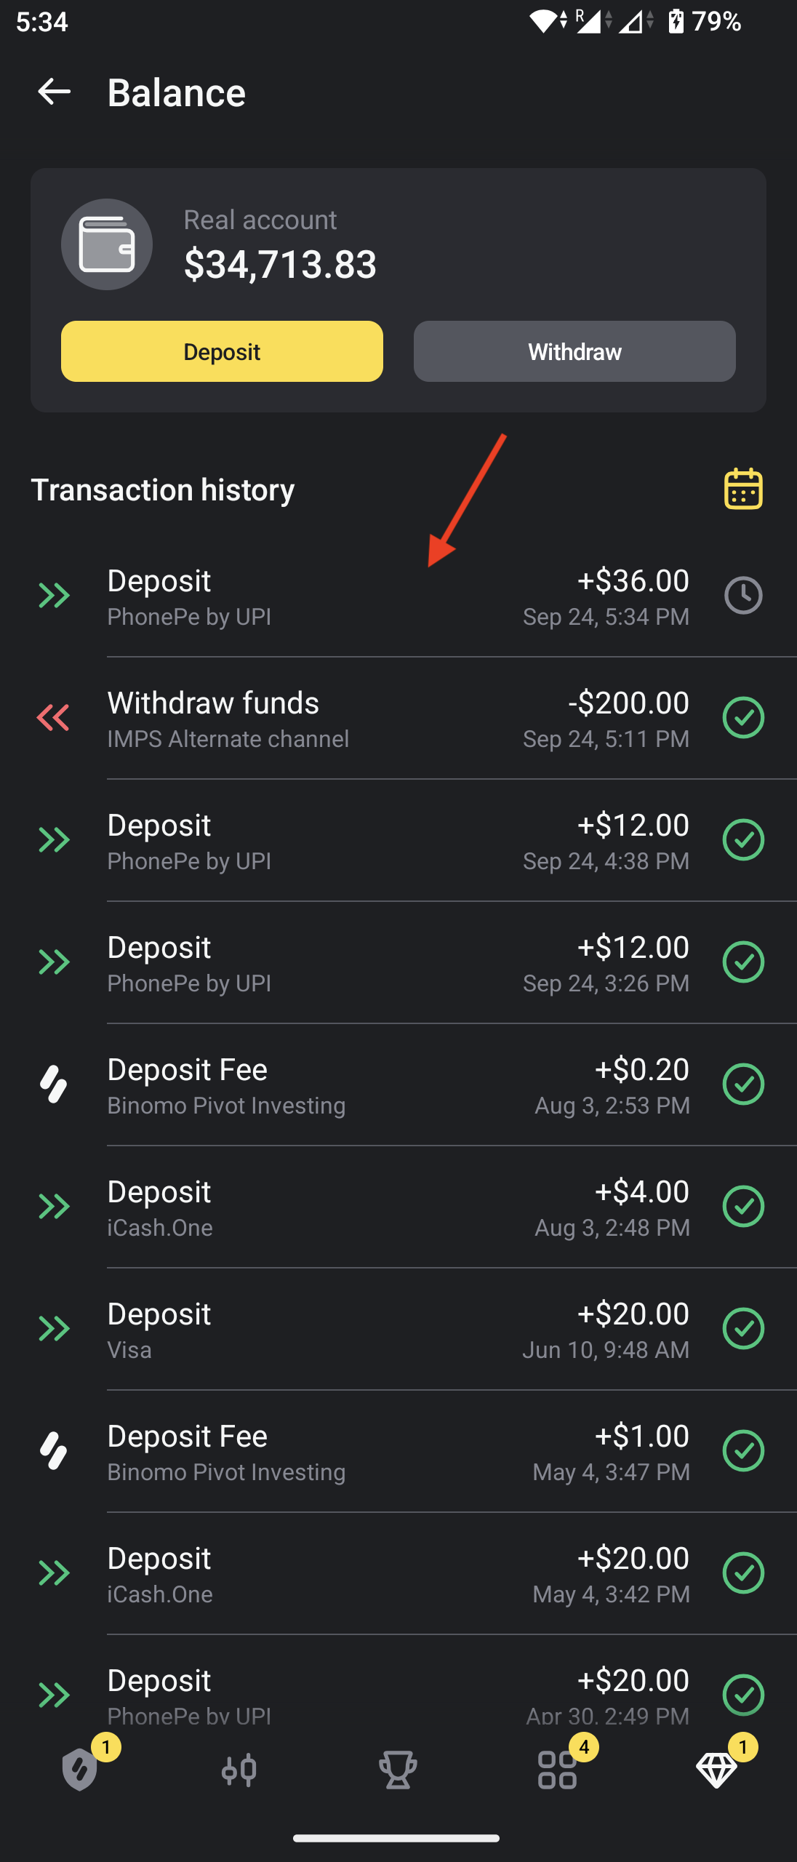Open the shield tab in bottom navigation
The width and height of the screenshot is (797, 1862).
(x=80, y=1769)
